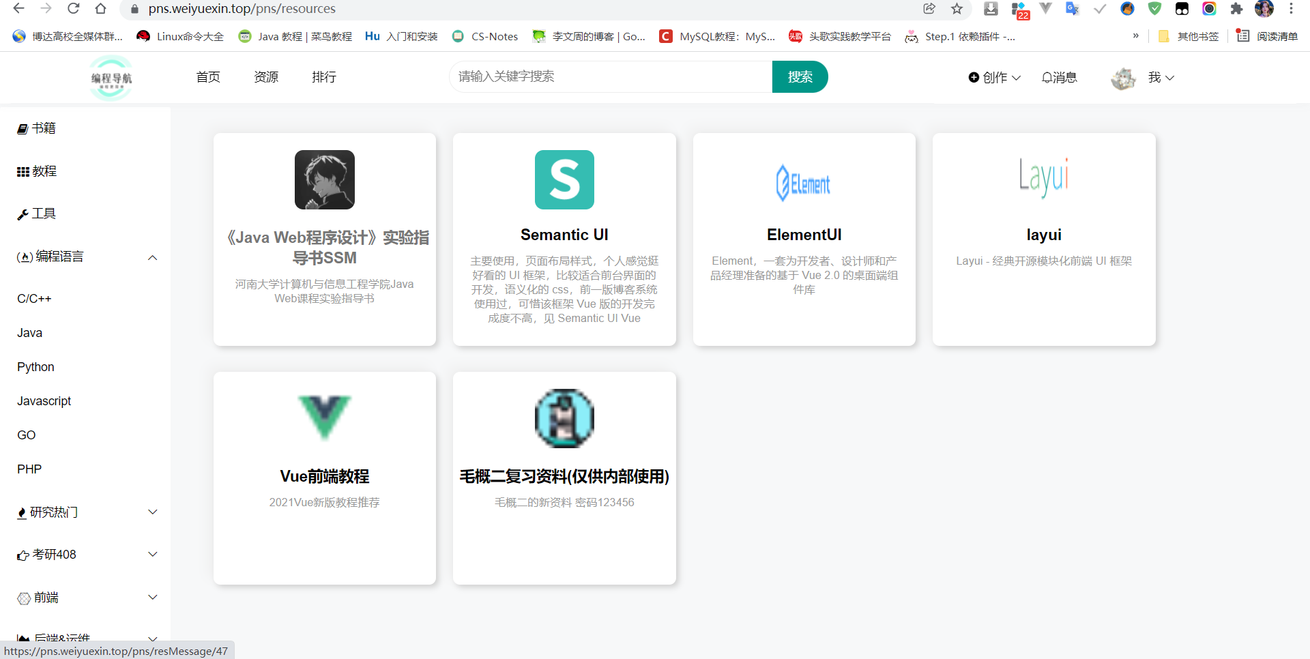This screenshot has width=1310, height=659.
Task: Open the layui card title
Action: click(1044, 235)
